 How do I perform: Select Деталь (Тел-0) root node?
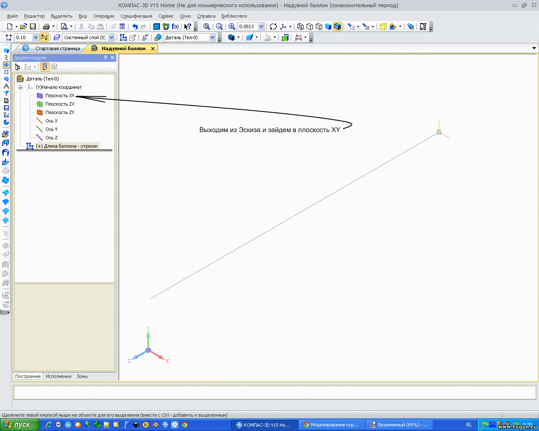43,79
